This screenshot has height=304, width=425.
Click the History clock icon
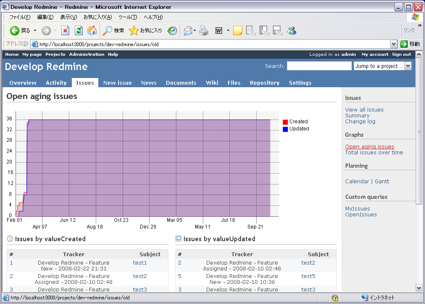[172, 31]
